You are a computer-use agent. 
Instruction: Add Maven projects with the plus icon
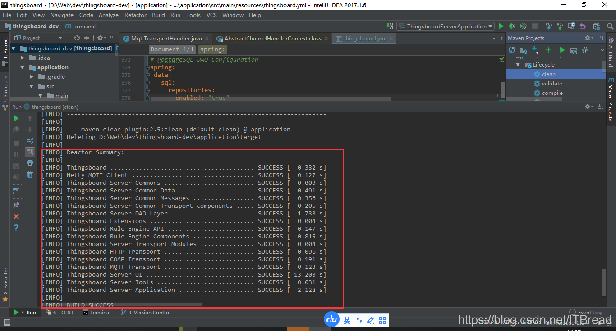tap(548, 50)
